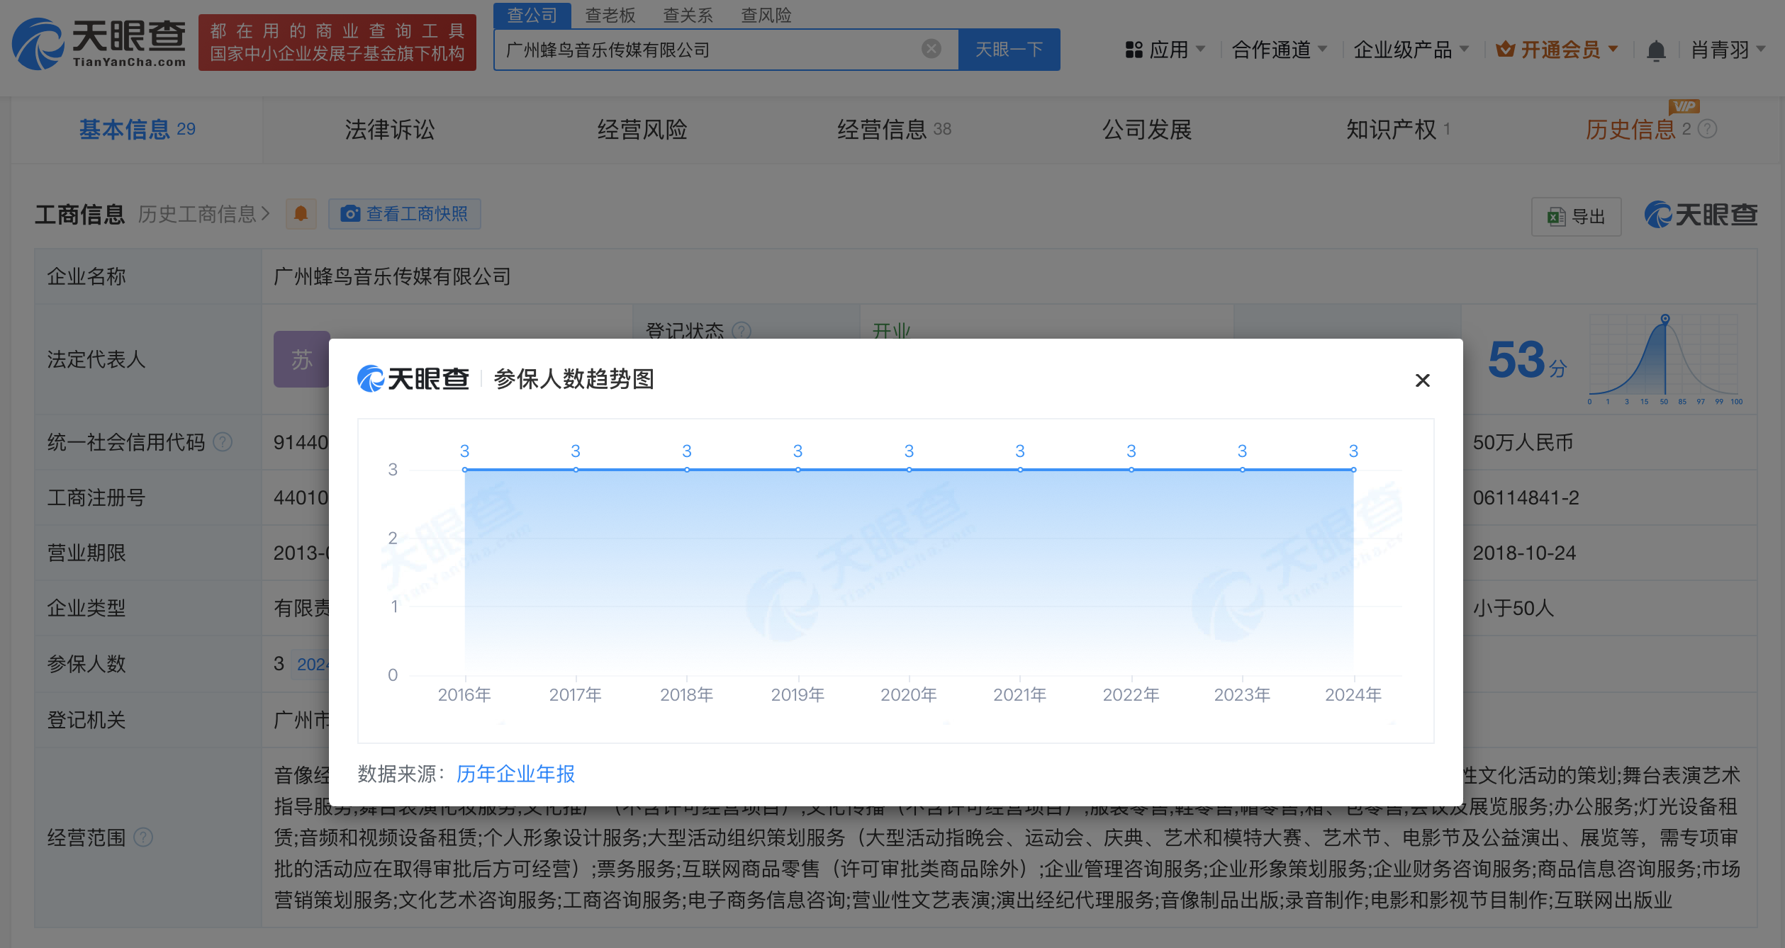Click the 历年企业年报 data source link
The image size is (1785, 948).
point(515,774)
